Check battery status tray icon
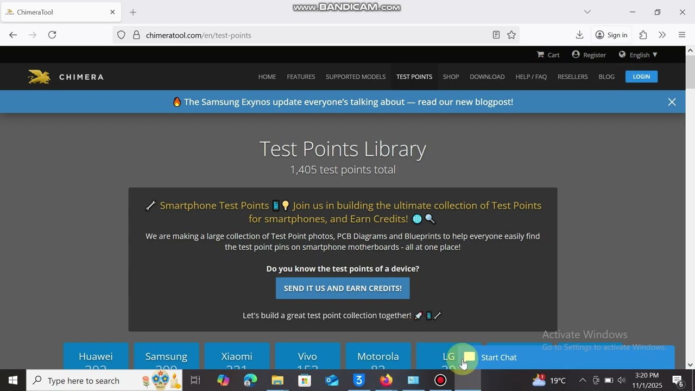695x391 pixels. (x=609, y=380)
